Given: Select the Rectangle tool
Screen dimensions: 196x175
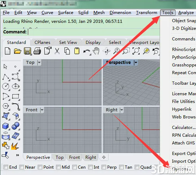Looking at the screenshot, I should pos(16,96).
